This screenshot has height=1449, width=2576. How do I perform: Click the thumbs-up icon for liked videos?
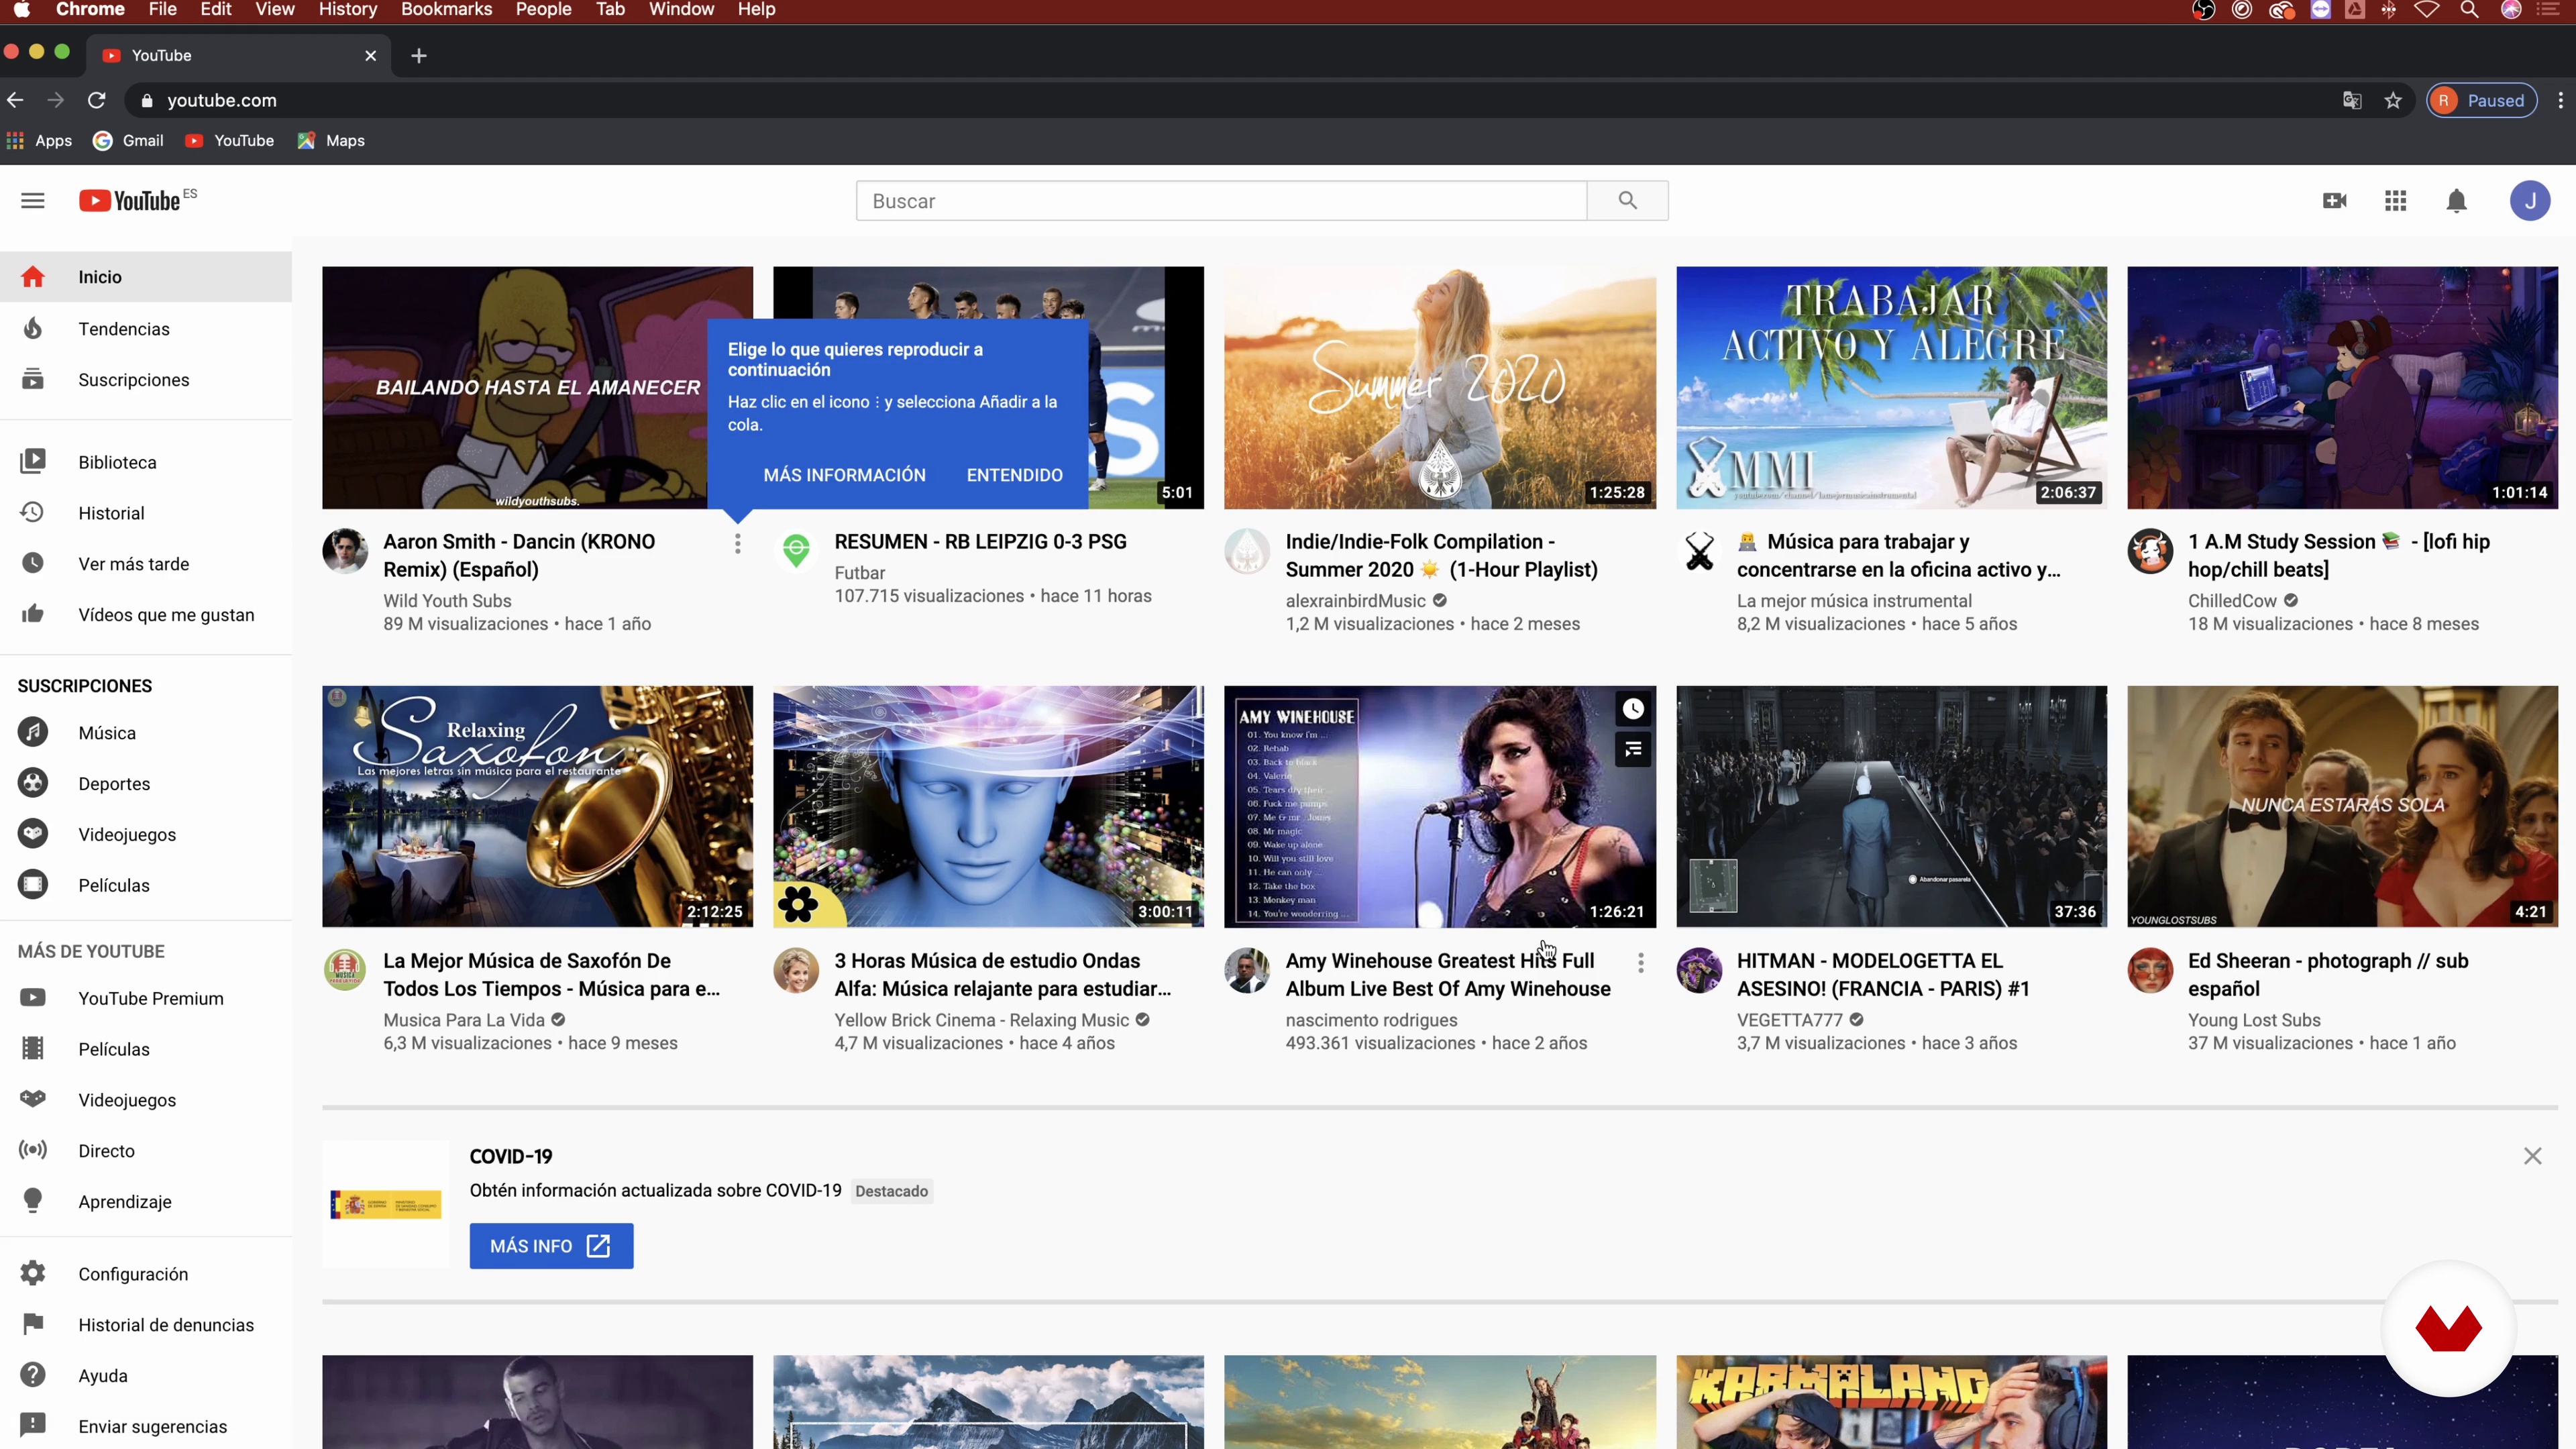coord(33,614)
